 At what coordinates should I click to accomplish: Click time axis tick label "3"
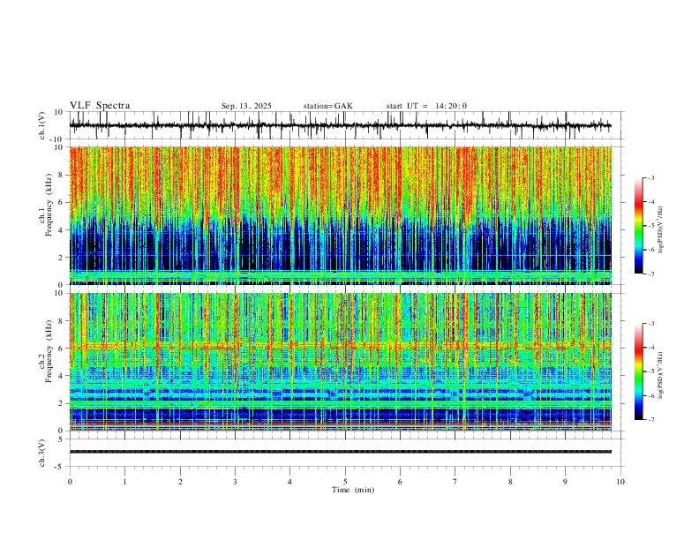pyautogui.click(x=235, y=482)
